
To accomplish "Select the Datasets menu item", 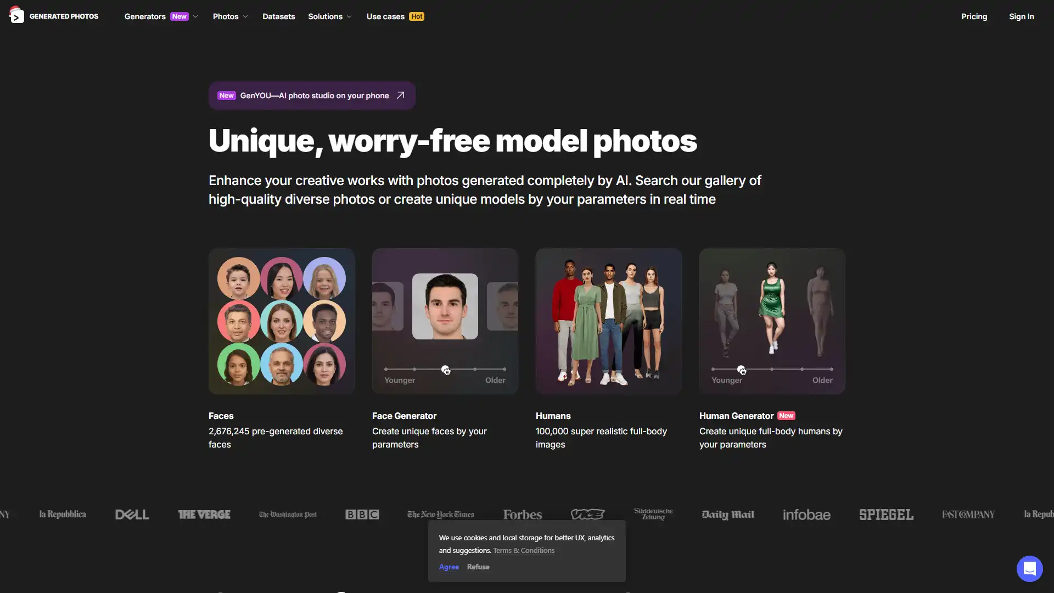I will (278, 16).
